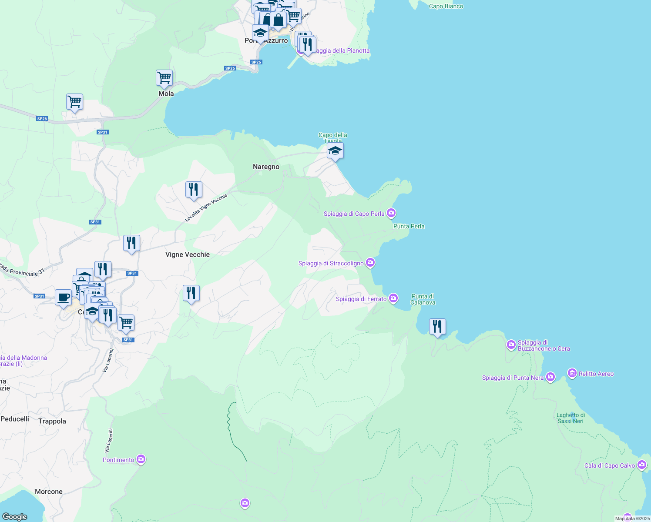Select the school marker at Capo della Tavola
The height and width of the screenshot is (522, 651).
coord(335,151)
